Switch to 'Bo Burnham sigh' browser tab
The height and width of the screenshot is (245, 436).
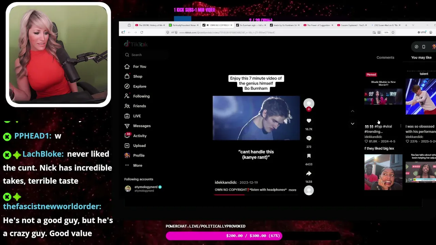[x=250, y=25]
